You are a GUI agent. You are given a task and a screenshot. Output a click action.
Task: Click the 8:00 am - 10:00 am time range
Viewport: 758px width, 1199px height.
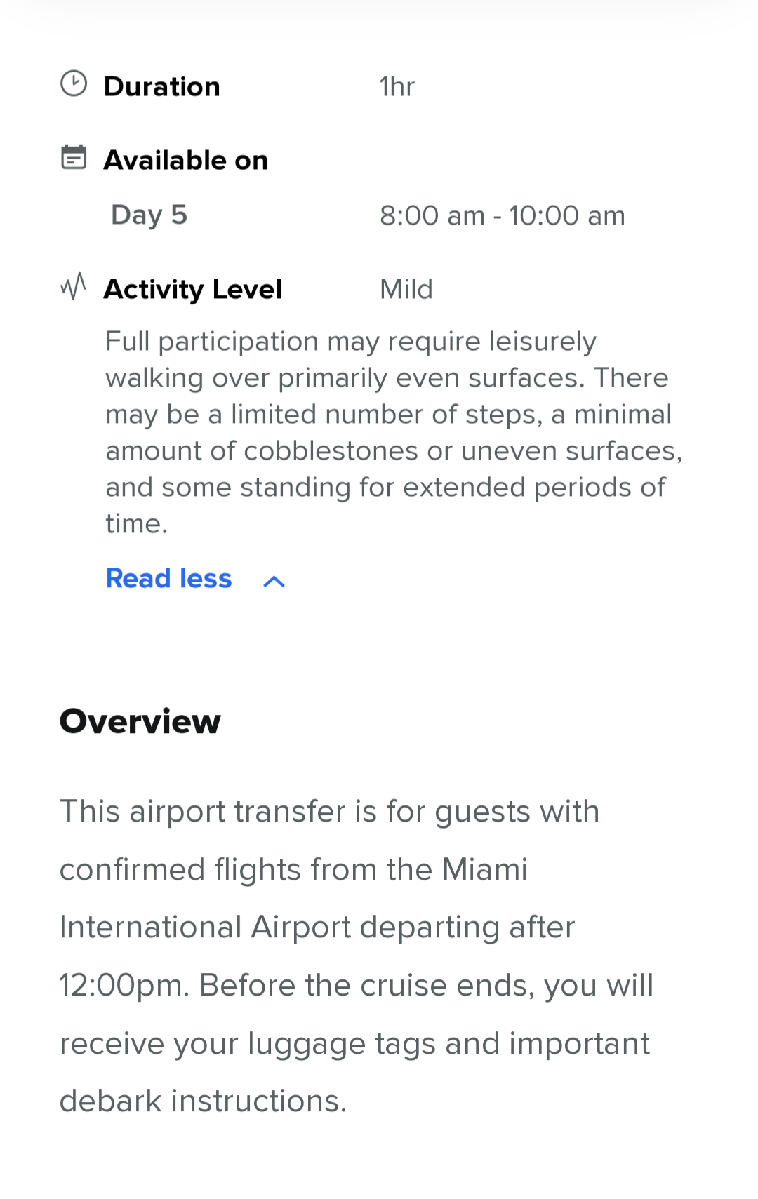pyautogui.click(x=503, y=215)
